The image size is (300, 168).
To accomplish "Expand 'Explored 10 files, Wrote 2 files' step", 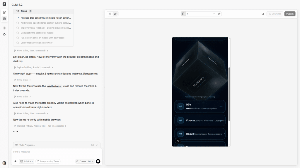I will point(40,126).
